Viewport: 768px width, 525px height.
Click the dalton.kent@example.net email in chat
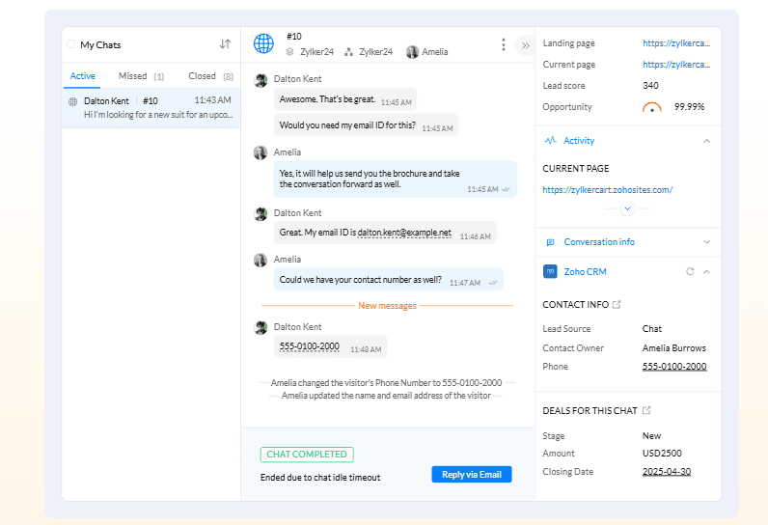[x=404, y=233]
